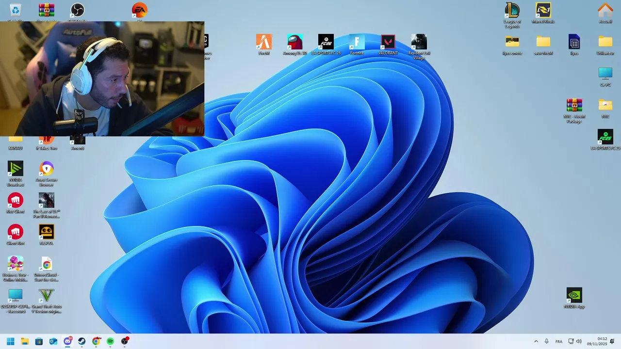Screen dimensions: 621x349
Task: Open the Riot Client shortcut
Action: click(x=16, y=203)
